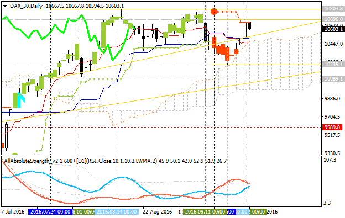Image resolution: width=345 pixels, height=218 pixels.
Task: Click the OHLC values 10667.5 10667.8 10594.5 10603.1
Action: click(x=85, y=6)
